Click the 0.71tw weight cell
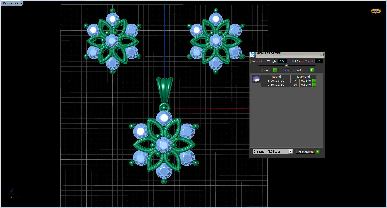387x208 pixels. point(306,81)
